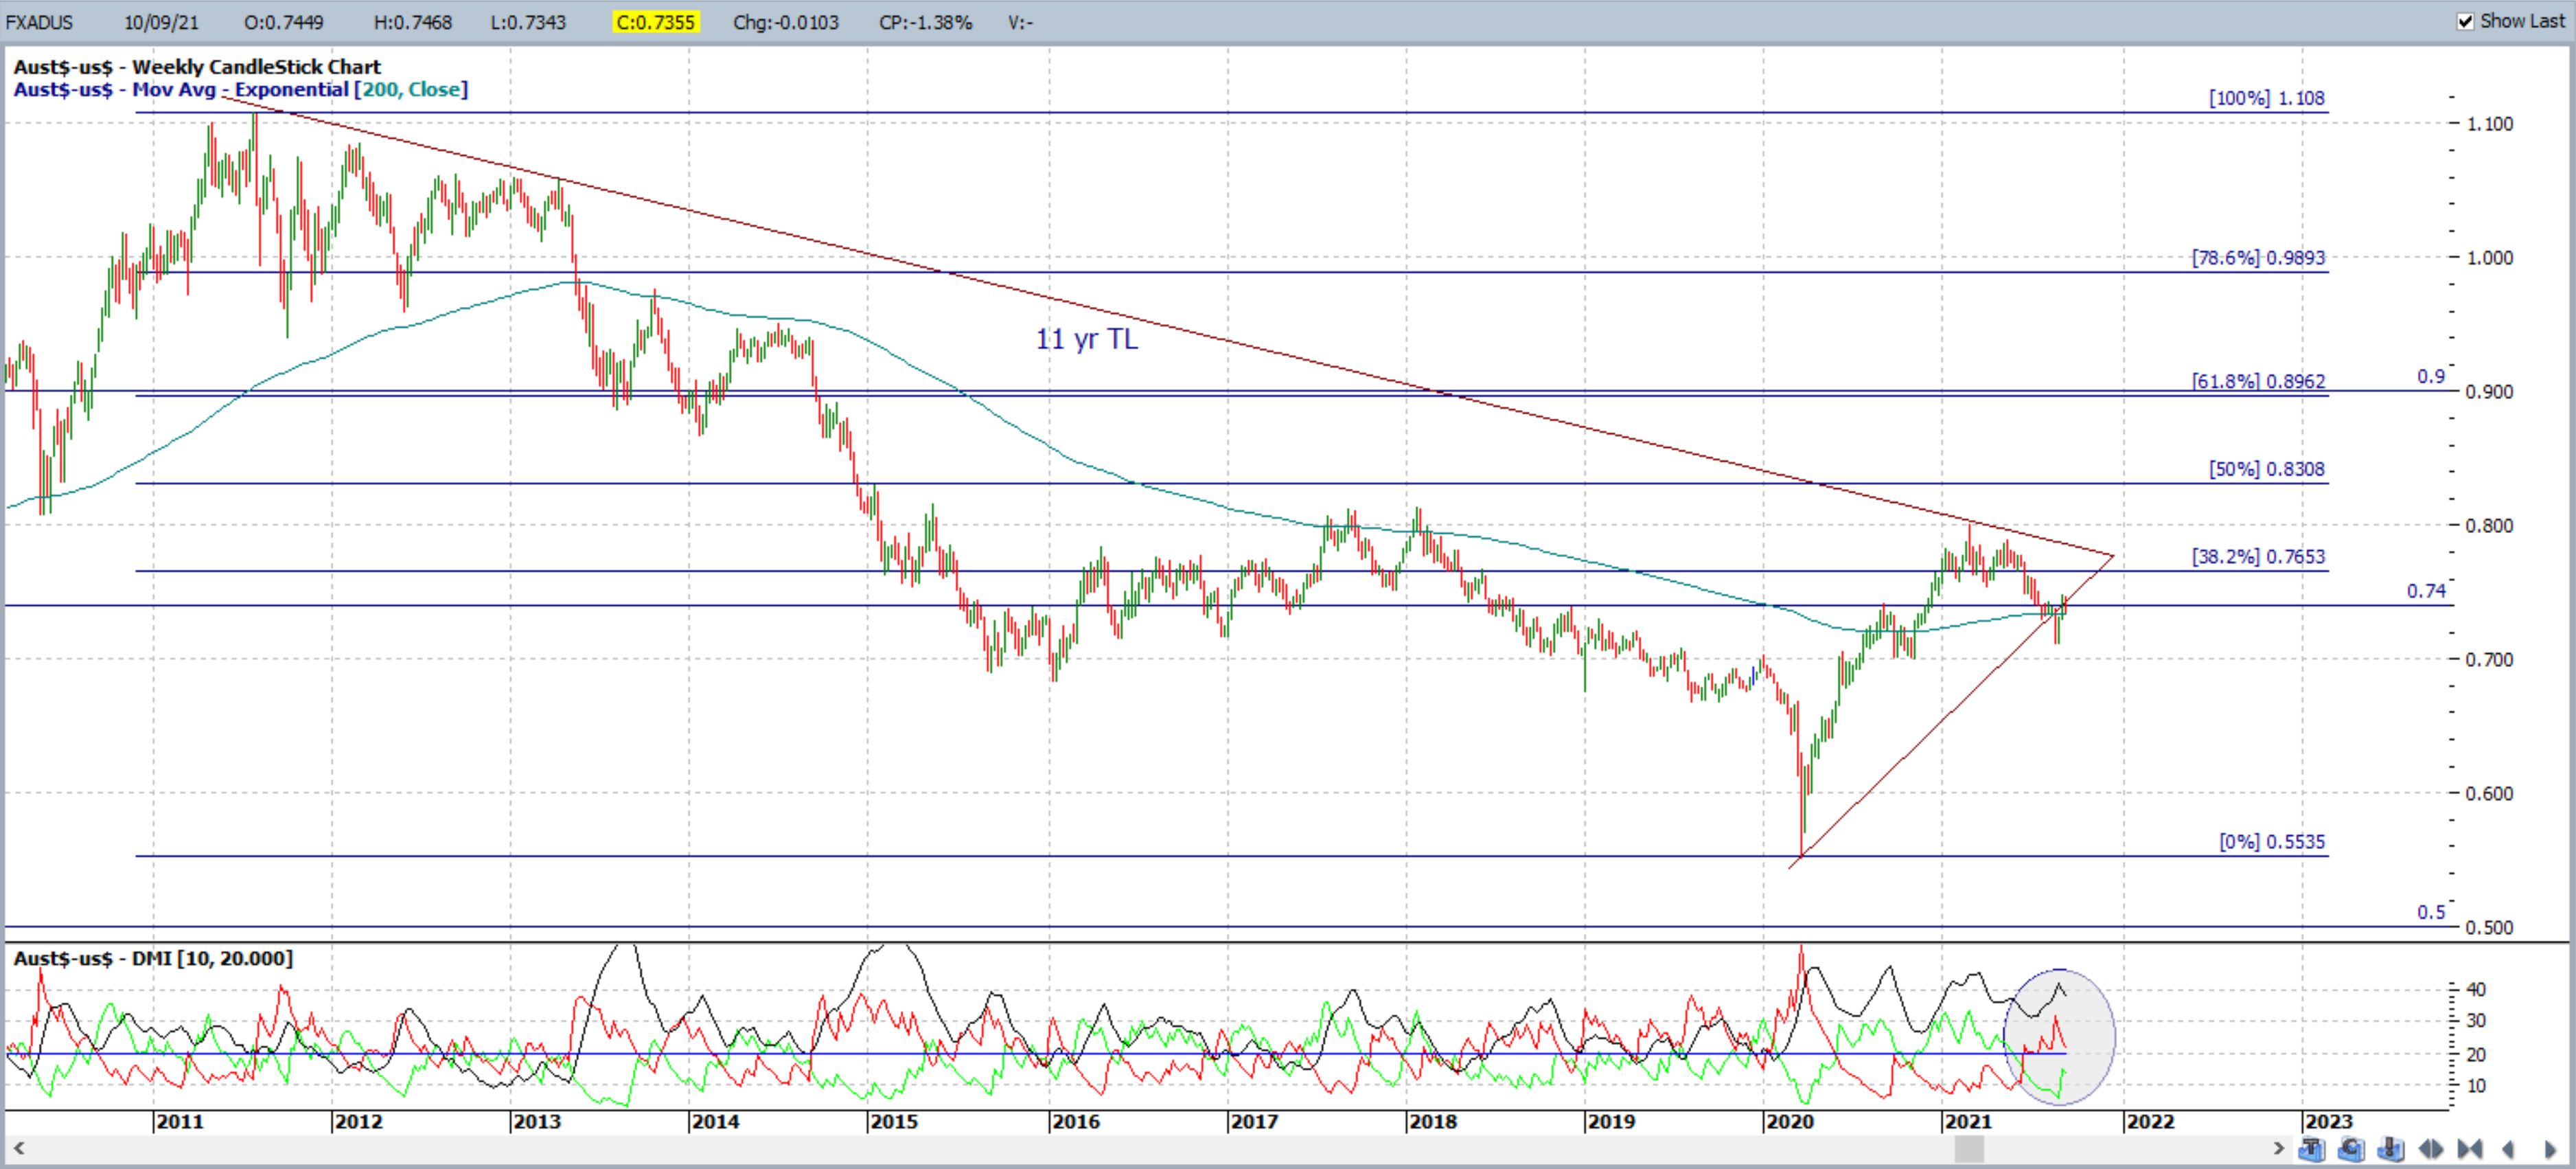Click the scroll chart right triangle icon
The height and width of the screenshot is (1169, 2576).
pos(2550,1149)
